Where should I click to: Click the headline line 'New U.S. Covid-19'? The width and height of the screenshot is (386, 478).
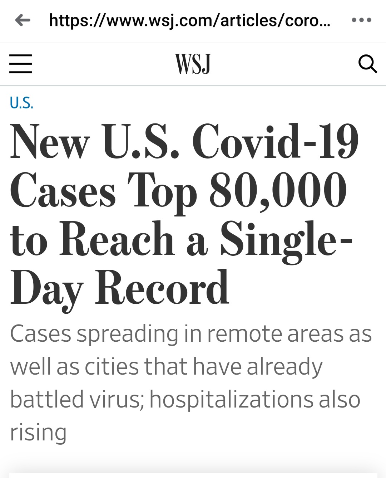point(184,141)
